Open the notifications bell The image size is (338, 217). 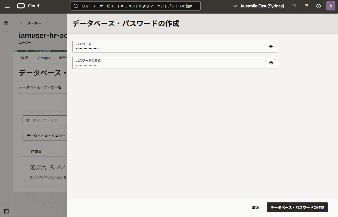(x=306, y=6)
